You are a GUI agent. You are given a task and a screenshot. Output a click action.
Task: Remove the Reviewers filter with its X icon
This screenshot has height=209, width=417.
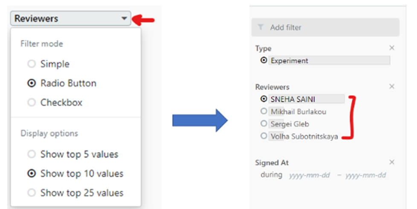[x=391, y=86]
